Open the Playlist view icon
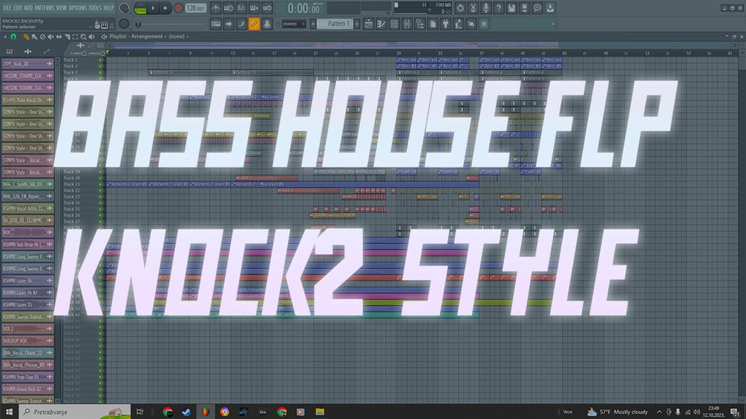The width and height of the screenshot is (746, 419). (368, 24)
